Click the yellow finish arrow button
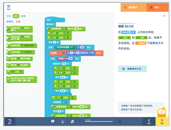The image size is (171, 130). tap(162, 122)
